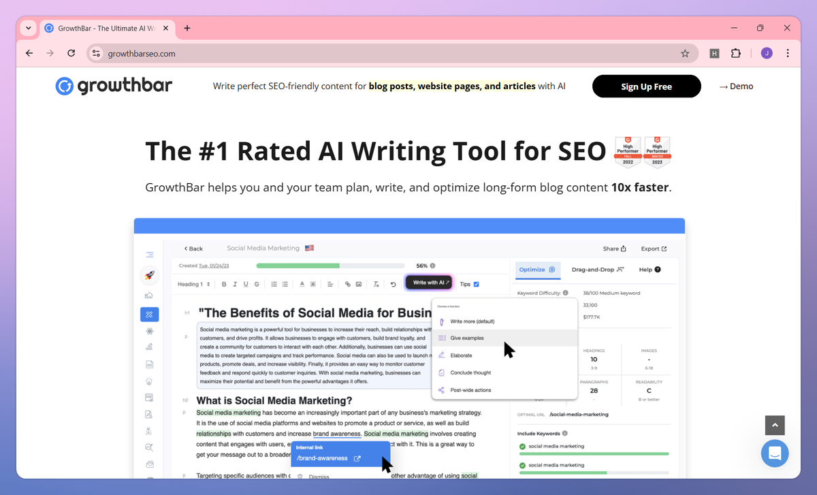Open the text highlight color tool
This screenshot has height=495, width=817.
[x=313, y=284]
